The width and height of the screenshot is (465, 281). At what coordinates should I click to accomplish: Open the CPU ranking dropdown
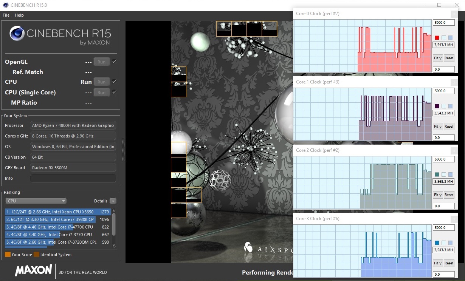coord(36,201)
